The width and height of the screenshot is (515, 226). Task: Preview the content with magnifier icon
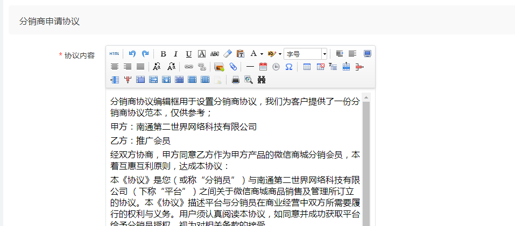[248, 80]
